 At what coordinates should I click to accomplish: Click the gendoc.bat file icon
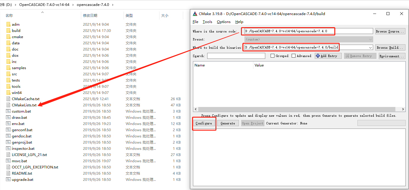click(8, 136)
